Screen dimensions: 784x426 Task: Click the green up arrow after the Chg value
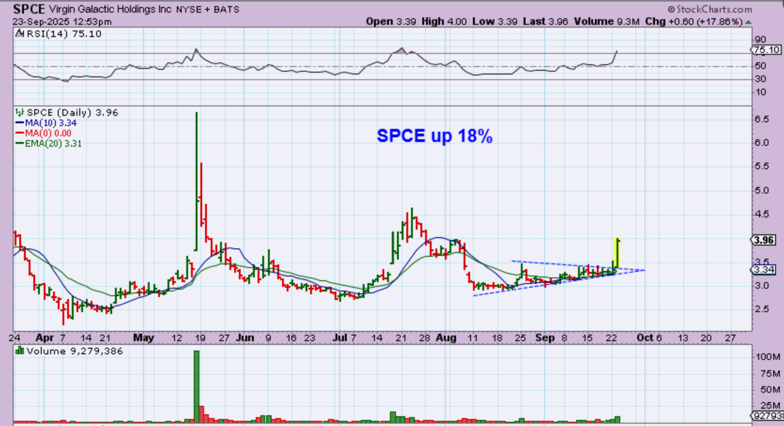pyautogui.click(x=748, y=22)
